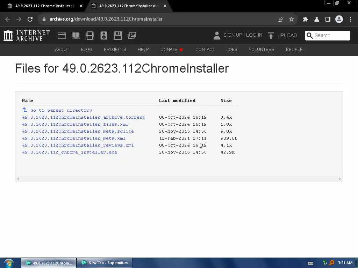
Task: Click the green arrows tray icon
Action: (325, 263)
